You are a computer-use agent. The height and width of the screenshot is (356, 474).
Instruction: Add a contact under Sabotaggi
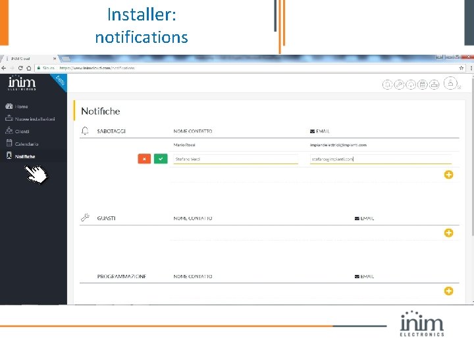coord(448,175)
